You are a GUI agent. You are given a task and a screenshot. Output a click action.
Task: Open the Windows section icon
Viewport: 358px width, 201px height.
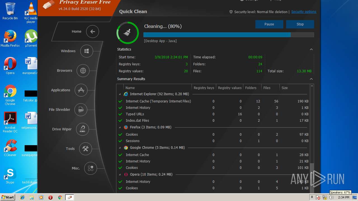coord(87,51)
